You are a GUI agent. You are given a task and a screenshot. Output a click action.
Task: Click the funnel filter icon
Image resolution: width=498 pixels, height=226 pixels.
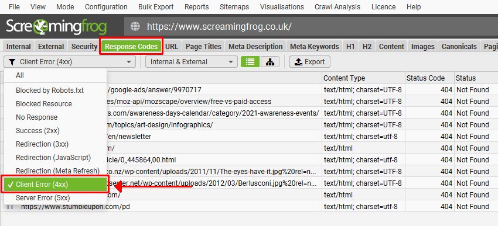point(12,62)
